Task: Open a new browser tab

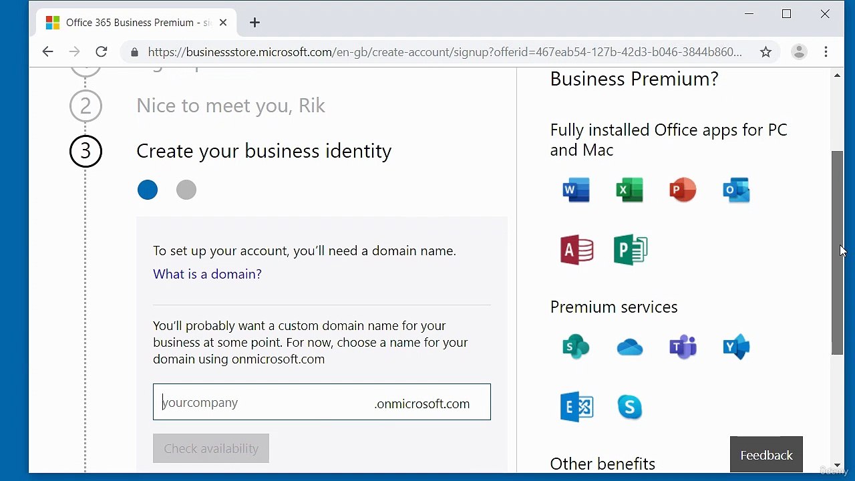Action: [x=254, y=23]
